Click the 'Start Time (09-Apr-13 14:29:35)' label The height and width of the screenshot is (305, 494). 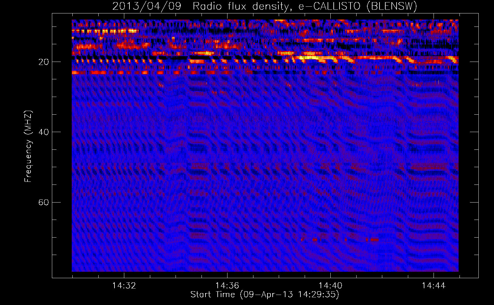pos(265,294)
